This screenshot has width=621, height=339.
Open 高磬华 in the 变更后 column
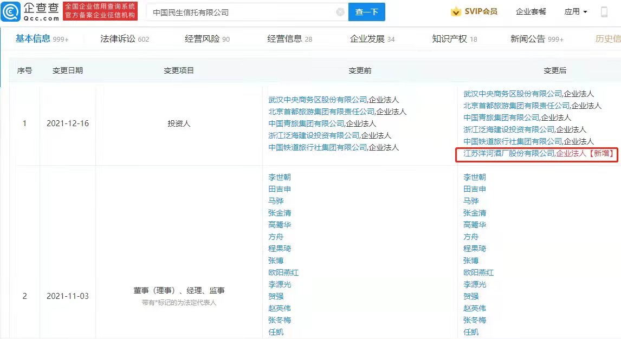click(475, 225)
